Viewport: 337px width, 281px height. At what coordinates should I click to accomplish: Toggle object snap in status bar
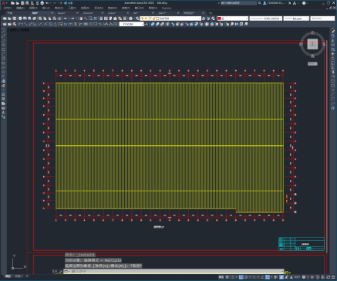click(268, 277)
